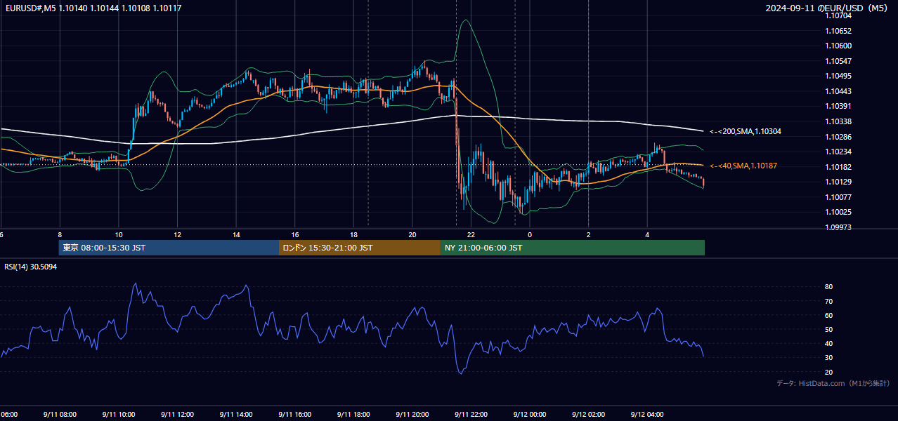Click price axis value 1.09973
898x421 pixels.
[x=839, y=227]
